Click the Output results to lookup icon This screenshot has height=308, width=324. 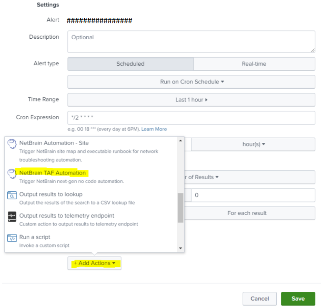point(12,195)
